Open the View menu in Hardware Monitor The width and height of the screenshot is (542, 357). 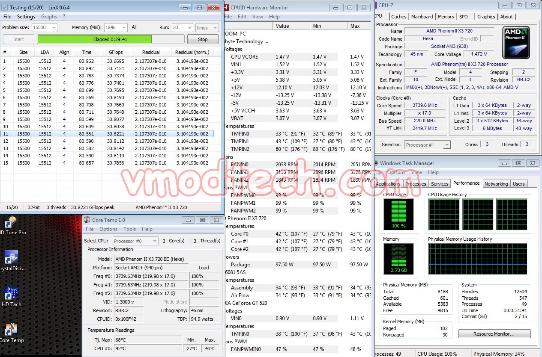[258, 17]
